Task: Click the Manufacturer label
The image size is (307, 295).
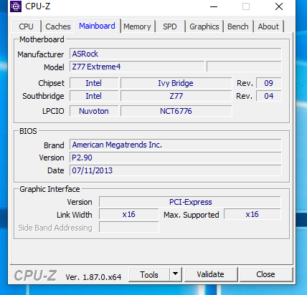Action: 41,54
